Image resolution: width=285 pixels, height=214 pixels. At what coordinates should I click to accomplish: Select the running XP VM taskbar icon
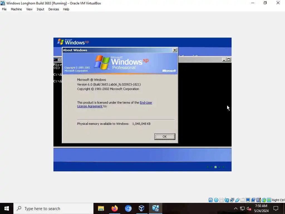pyautogui.click(x=155, y=208)
